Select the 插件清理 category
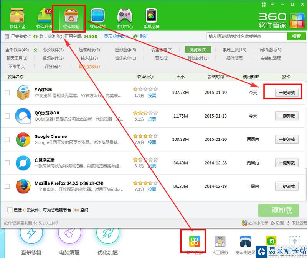Screen dimensions: 307x258 coord(234,58)
